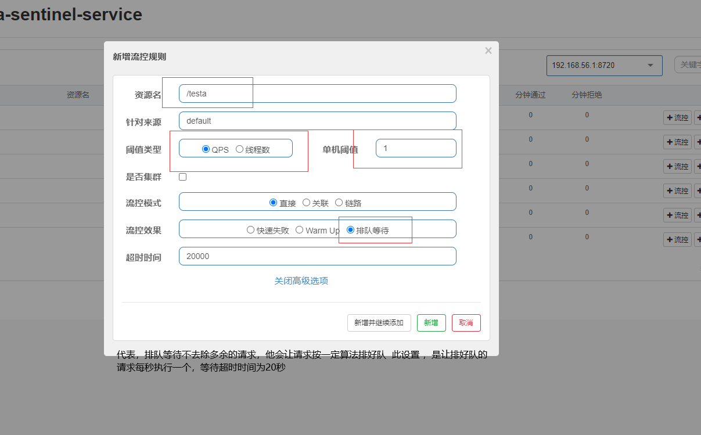The width and height of the screenshot is (701, 435).
Task: Select the 直接 flow control mode
Action: tap(273, 202)
